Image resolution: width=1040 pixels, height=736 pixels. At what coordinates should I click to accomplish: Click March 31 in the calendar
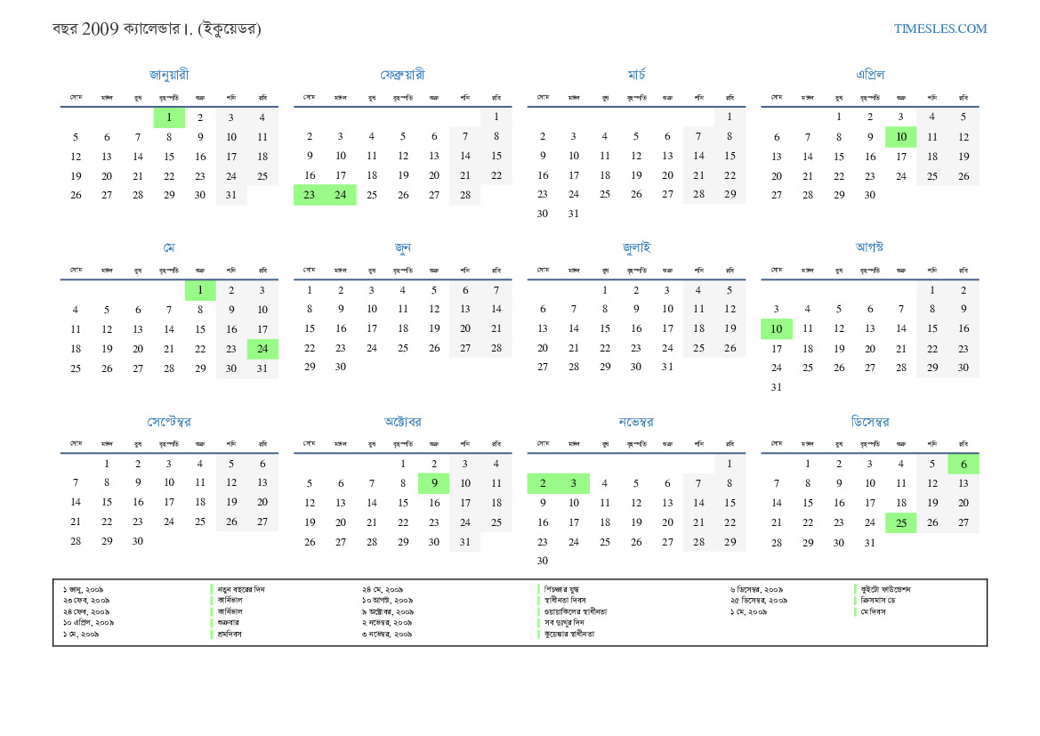574,214
